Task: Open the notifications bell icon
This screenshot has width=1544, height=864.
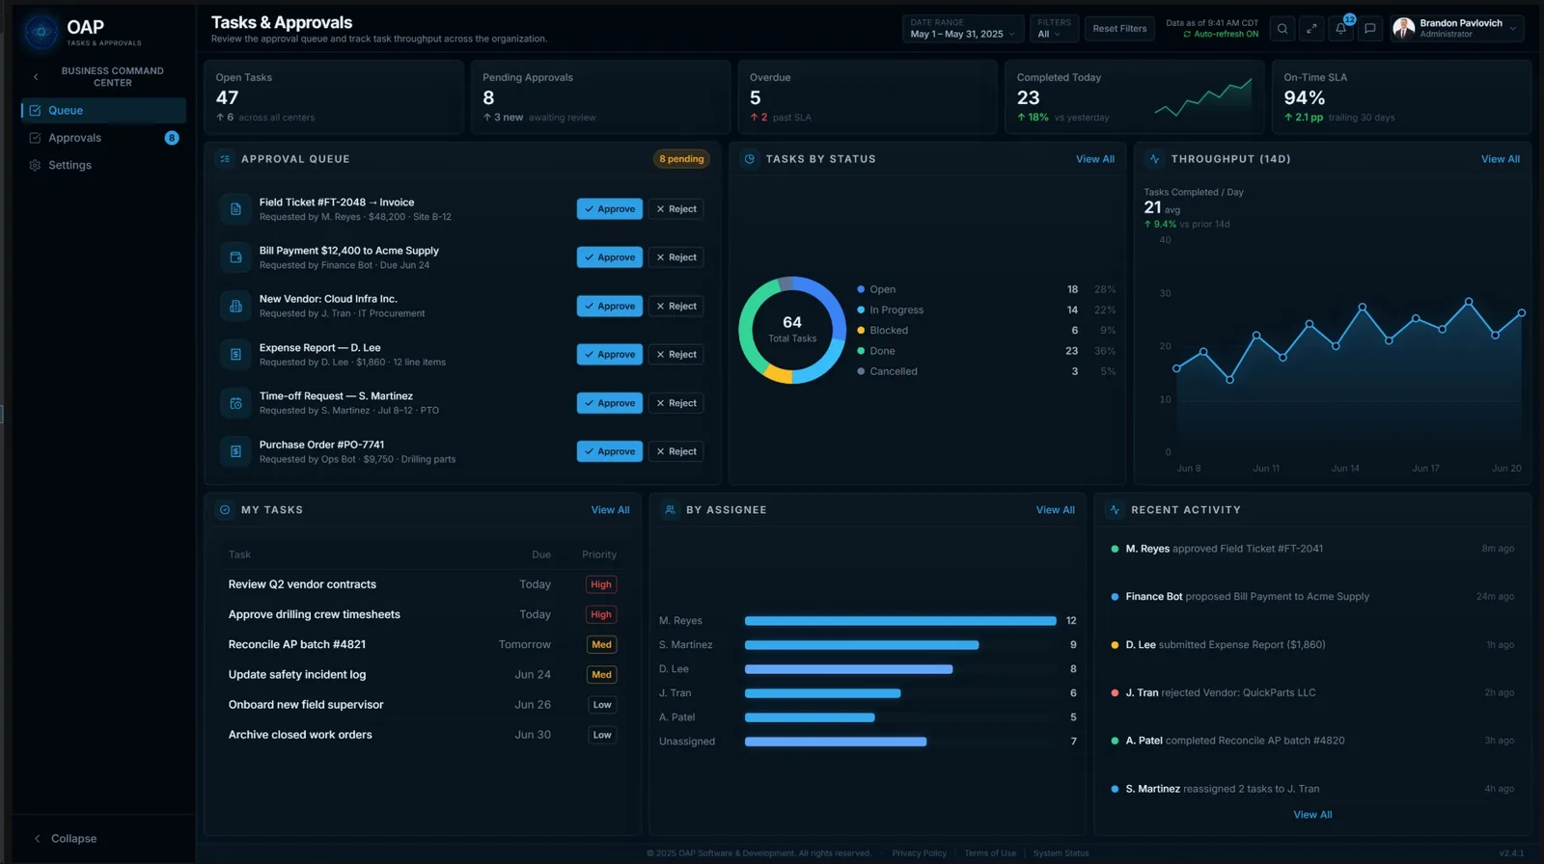Action: (1341, 29)
